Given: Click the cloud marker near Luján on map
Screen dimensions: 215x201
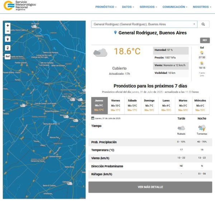Looking at the screenshot, I should pos(23,106).
